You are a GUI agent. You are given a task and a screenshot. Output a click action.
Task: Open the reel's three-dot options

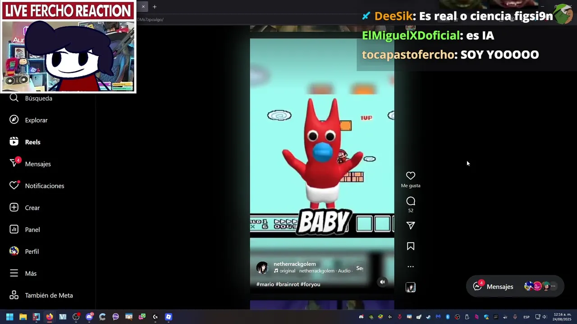click(x=411, y=266)
